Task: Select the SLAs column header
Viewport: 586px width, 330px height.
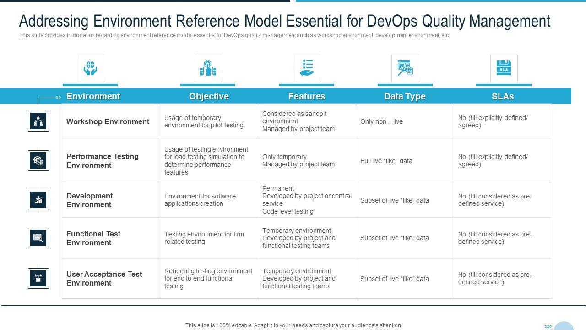Action: (x=503, y=96)
